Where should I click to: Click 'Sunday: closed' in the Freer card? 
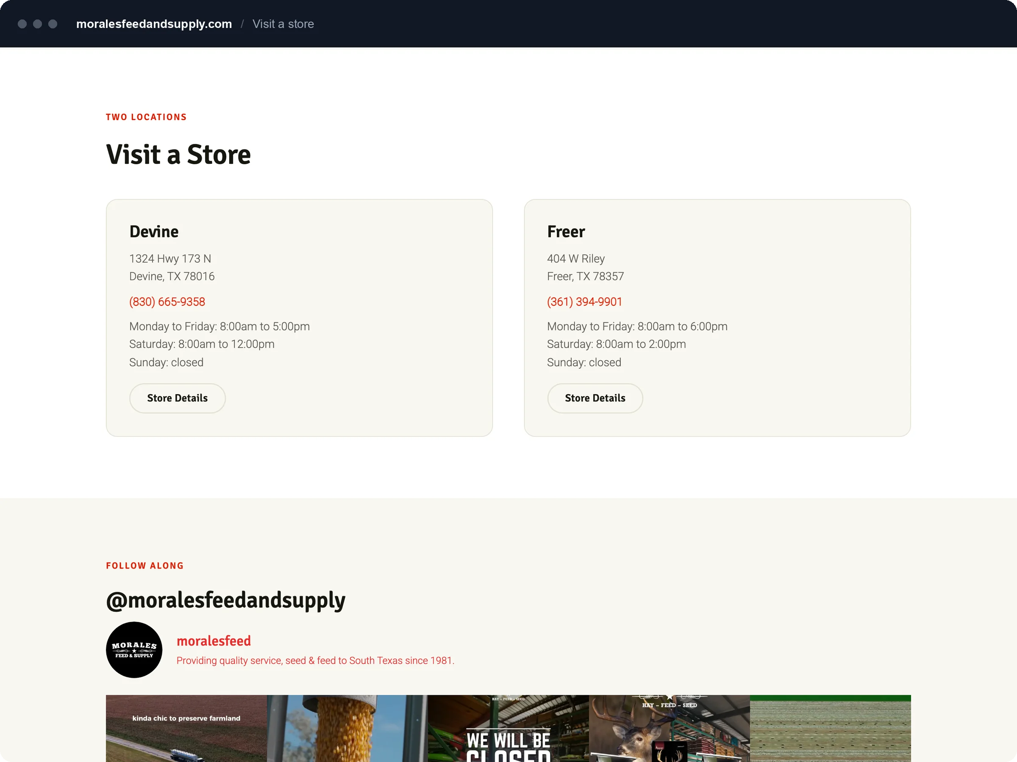pos(584,362)
